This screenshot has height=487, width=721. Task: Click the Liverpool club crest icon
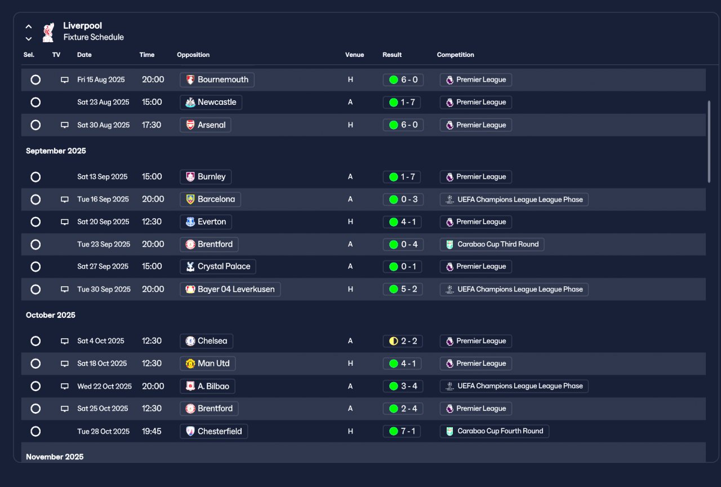tap(48, 32)
